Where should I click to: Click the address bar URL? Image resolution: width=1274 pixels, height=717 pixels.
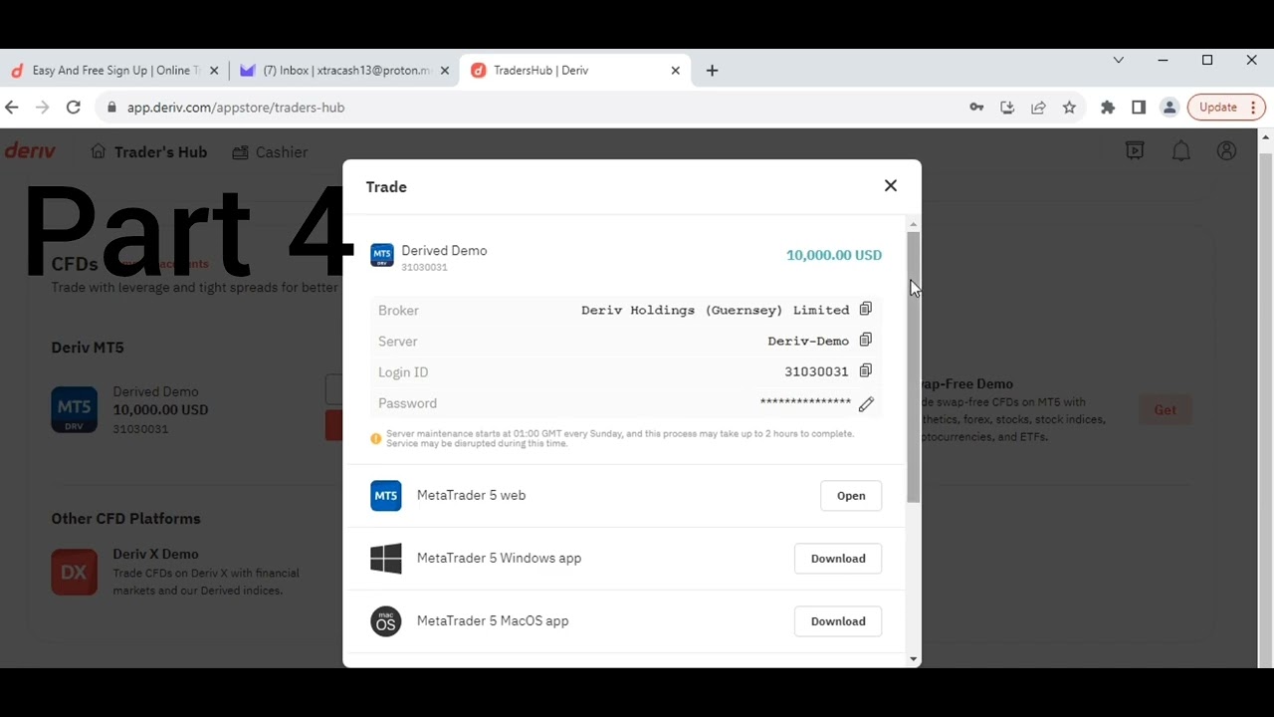[236, 108]
